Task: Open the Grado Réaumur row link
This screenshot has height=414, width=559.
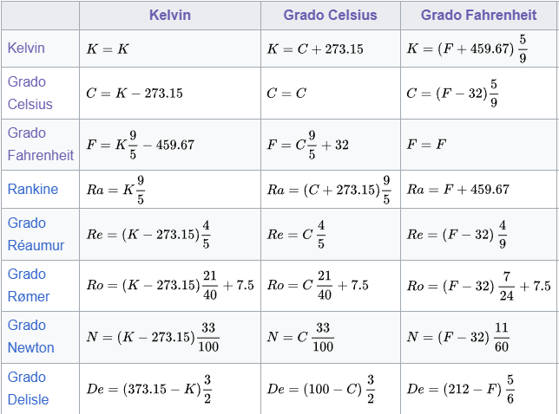Action: pos(36,234)
